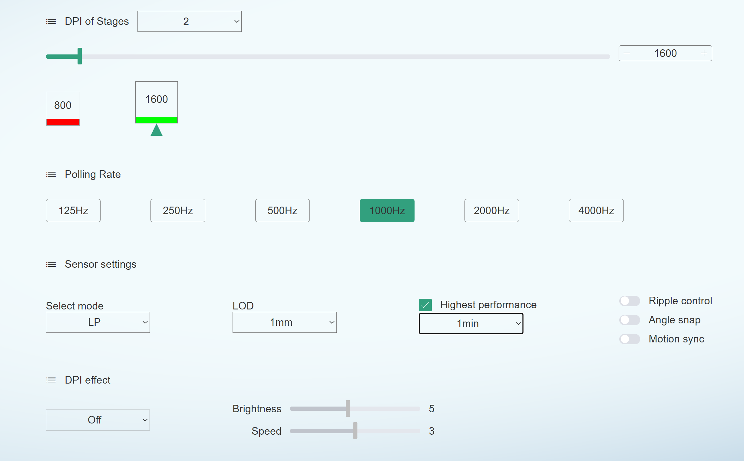Expand the LOD 1mm dropdown
744x461 pixels.
point(284,322)
